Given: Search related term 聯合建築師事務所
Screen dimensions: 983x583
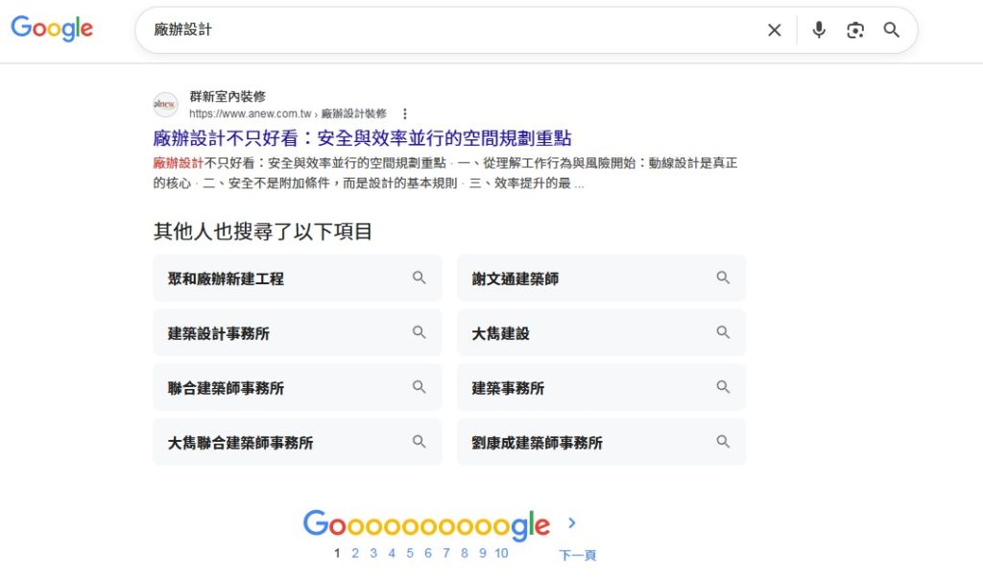Looking at the screenshot, I should [298, 387].
